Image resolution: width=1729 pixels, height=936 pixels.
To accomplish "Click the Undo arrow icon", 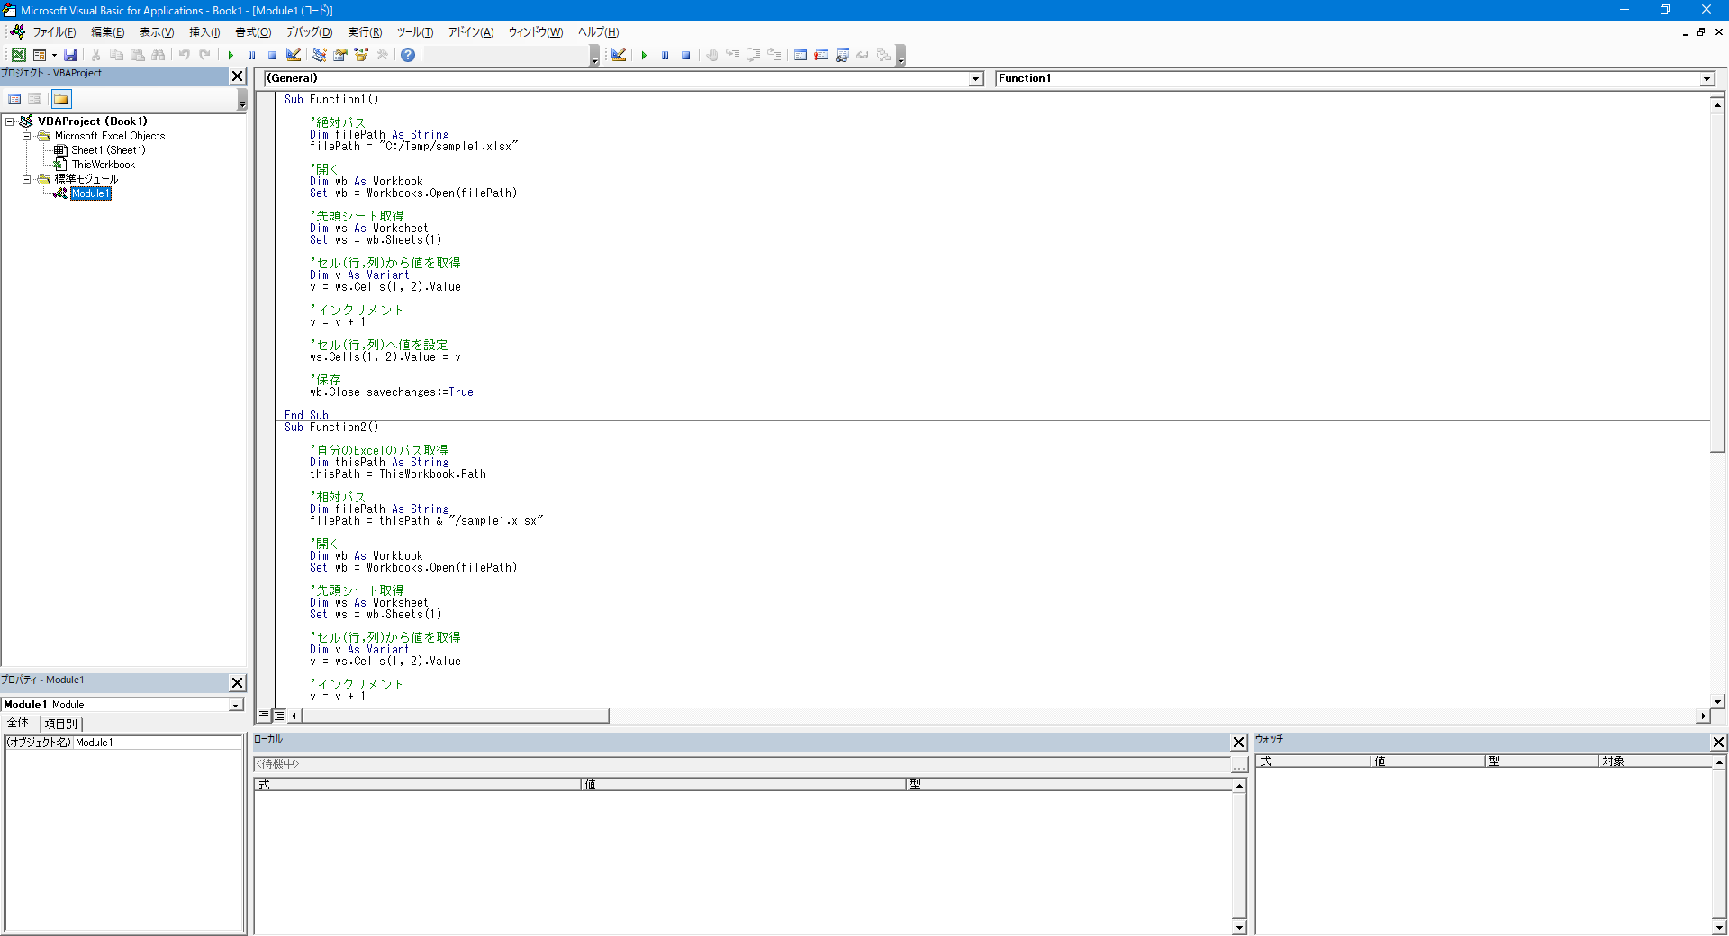I will [185, 55].
